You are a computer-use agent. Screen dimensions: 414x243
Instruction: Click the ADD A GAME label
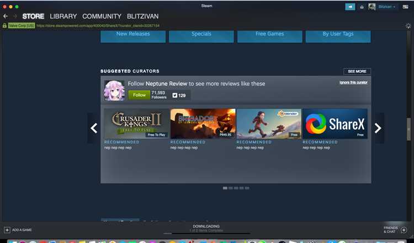22,230
